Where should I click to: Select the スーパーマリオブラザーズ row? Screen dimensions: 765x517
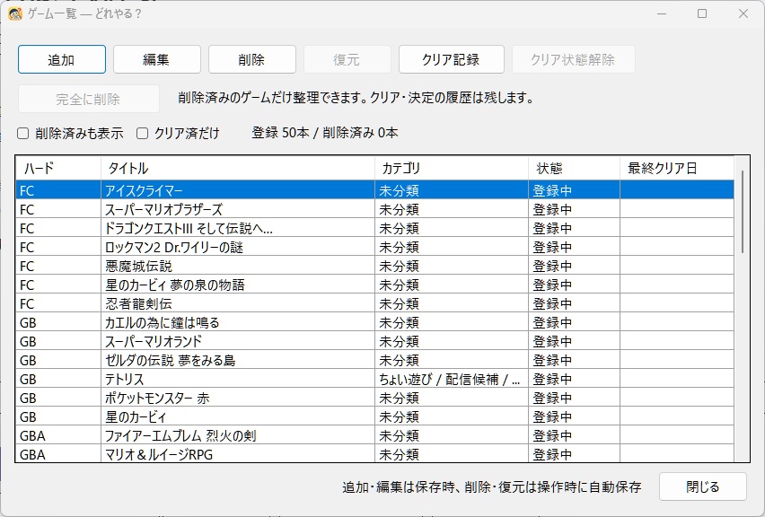tap(374, 209)
